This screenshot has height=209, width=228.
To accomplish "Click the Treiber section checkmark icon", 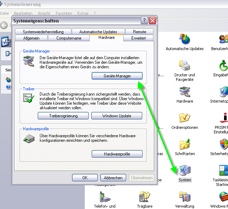I will [x=29, y=98].
